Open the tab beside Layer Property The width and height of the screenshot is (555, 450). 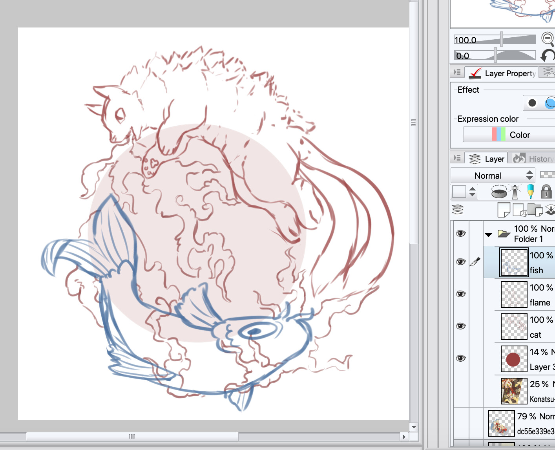click(548, 72)
